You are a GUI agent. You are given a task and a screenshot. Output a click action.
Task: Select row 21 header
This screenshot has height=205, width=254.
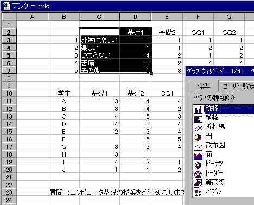click(x=9, y=177)
